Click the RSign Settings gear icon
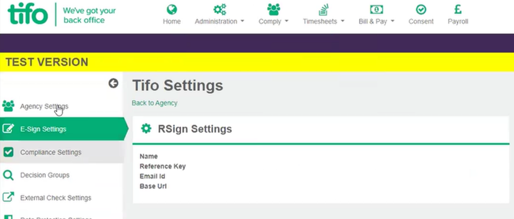Viewport: 514px width, 219px height. [146, 129]
